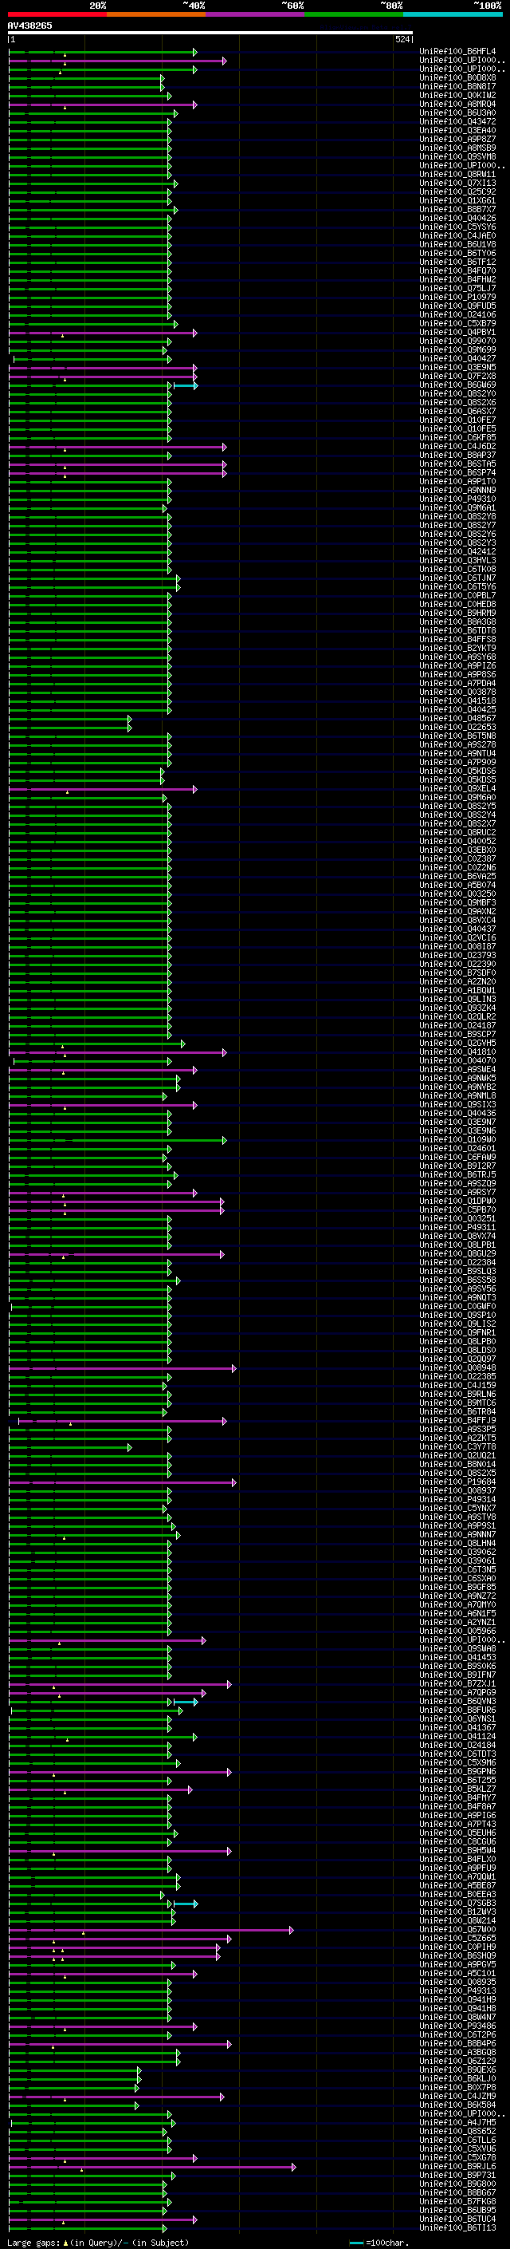510x2249 pixels.
Task: Select hit UniRef100_Q8RW11
Action: tap(457, 175)
